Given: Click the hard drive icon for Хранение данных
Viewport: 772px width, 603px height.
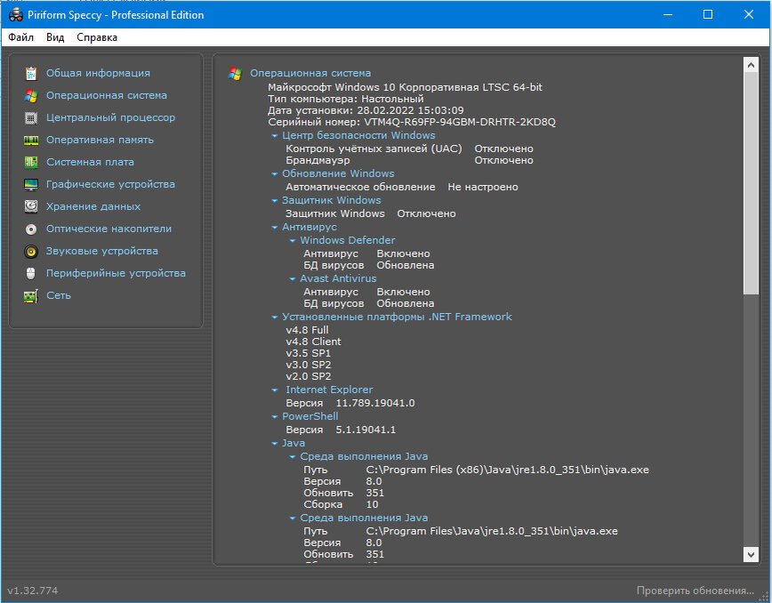Looking at the screenshot, I should click(x=31, y=206).
